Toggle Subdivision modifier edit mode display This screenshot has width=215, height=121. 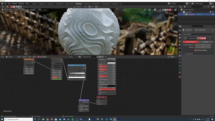pyautogui.click(x=200, y=38)
